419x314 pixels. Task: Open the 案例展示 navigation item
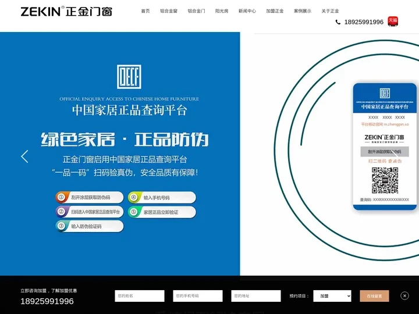(x=303, y=11)
